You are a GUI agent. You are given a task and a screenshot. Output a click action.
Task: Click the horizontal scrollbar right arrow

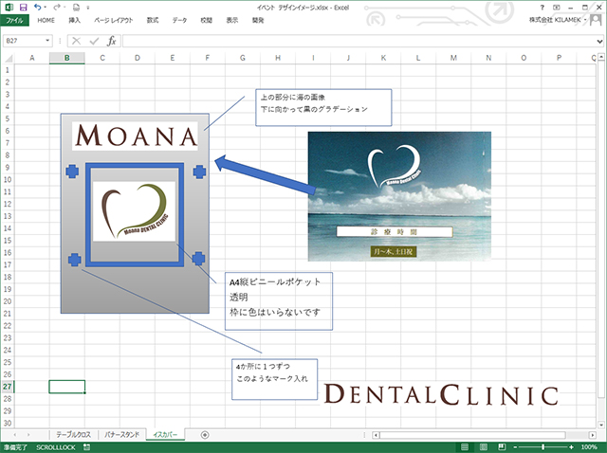[592, 435]
